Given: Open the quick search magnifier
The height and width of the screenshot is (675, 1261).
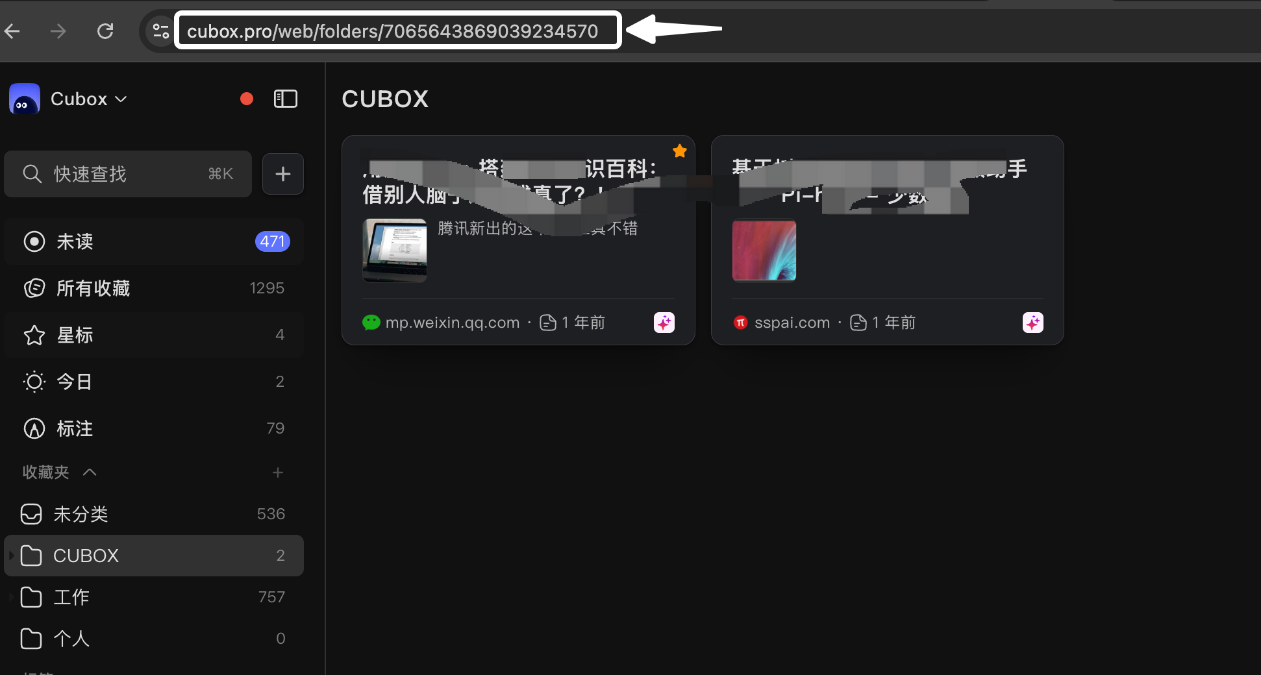Looking at the screenshot, I should click(x=32, y=173).
